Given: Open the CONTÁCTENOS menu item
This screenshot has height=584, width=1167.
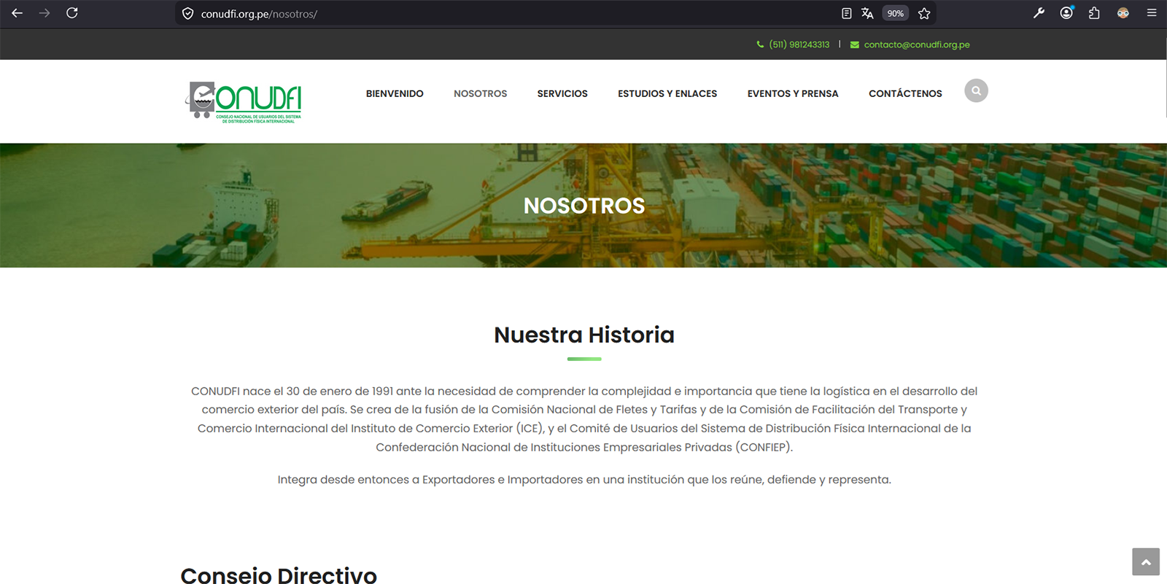Looking at the screenshot, I should pyautogui.click(x=905, y=93).
